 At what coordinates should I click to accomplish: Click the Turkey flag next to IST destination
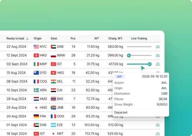(x=53, y=64)
